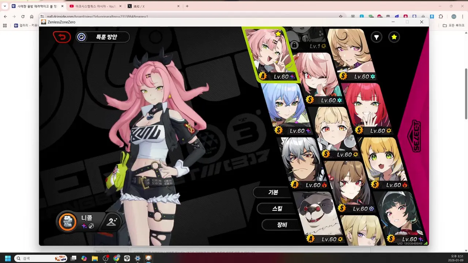Viewport: 468px width, 263px height.
Task: Open the Settings gear in the taskbar
Action: click(137, 258)
